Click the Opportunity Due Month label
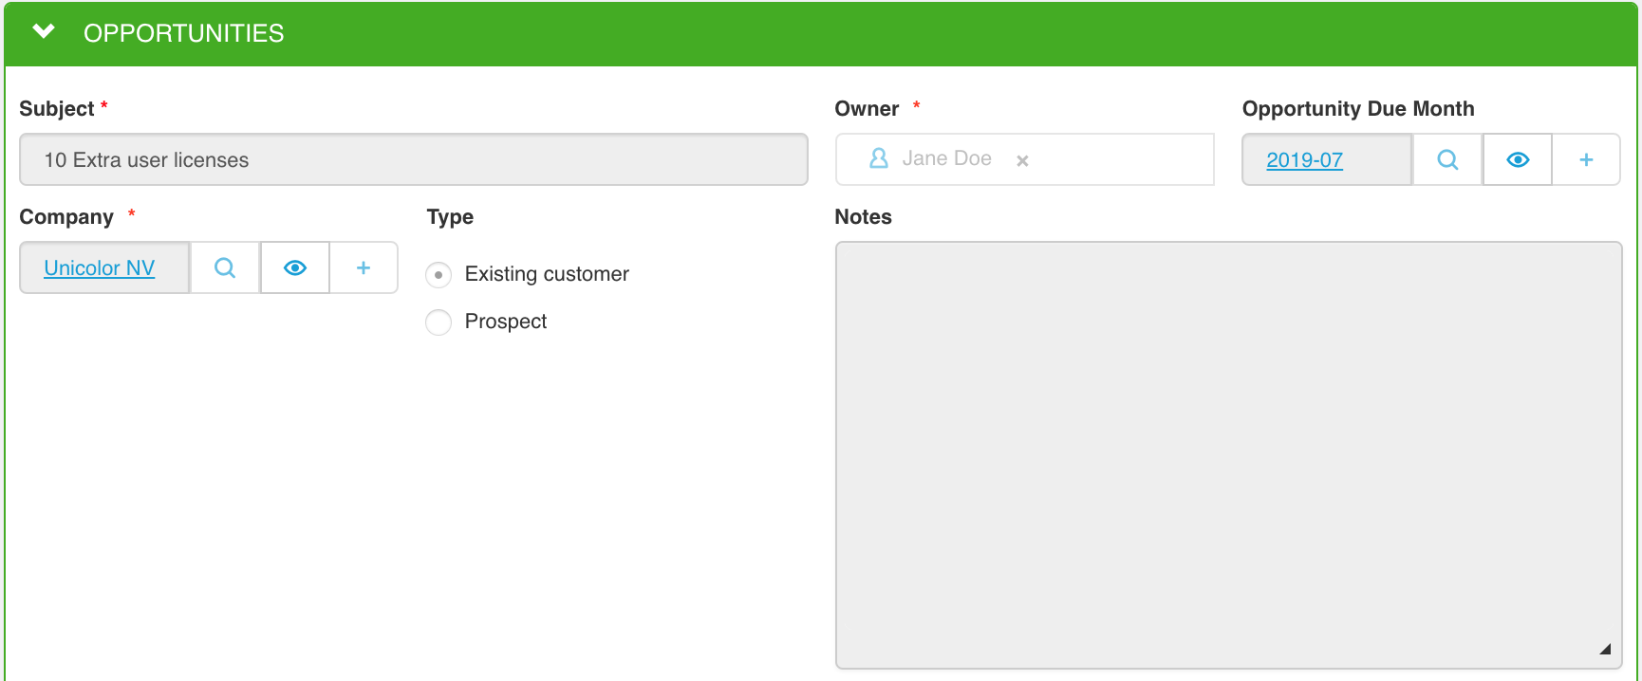This screenshot has height=681, width=1642. tap(1358, 109)
